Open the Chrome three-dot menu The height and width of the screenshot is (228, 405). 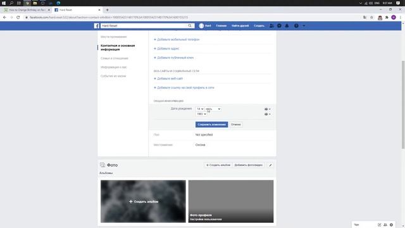401,17
